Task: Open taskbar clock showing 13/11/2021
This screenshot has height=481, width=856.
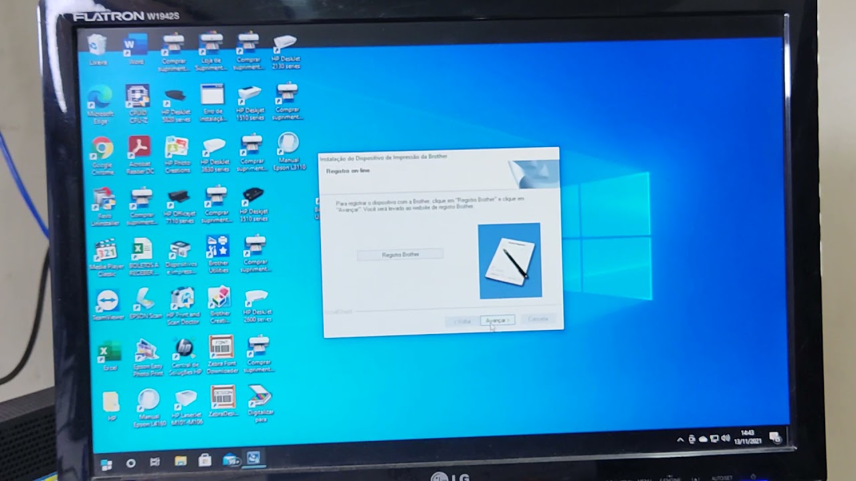Action: (x=747, y=438)
